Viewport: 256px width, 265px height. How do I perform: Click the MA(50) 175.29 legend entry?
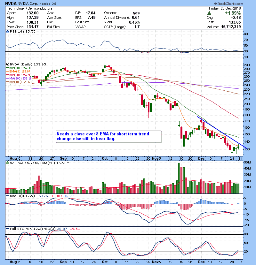coord(18,75)
